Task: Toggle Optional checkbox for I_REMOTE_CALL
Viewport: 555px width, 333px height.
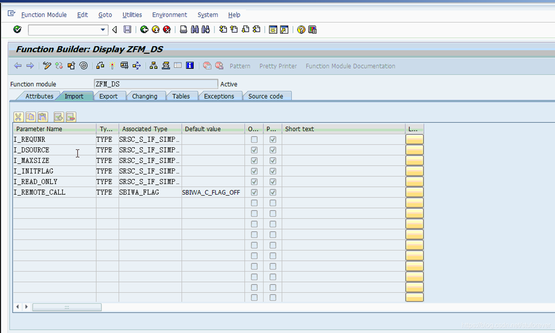Action: point(254,193)
